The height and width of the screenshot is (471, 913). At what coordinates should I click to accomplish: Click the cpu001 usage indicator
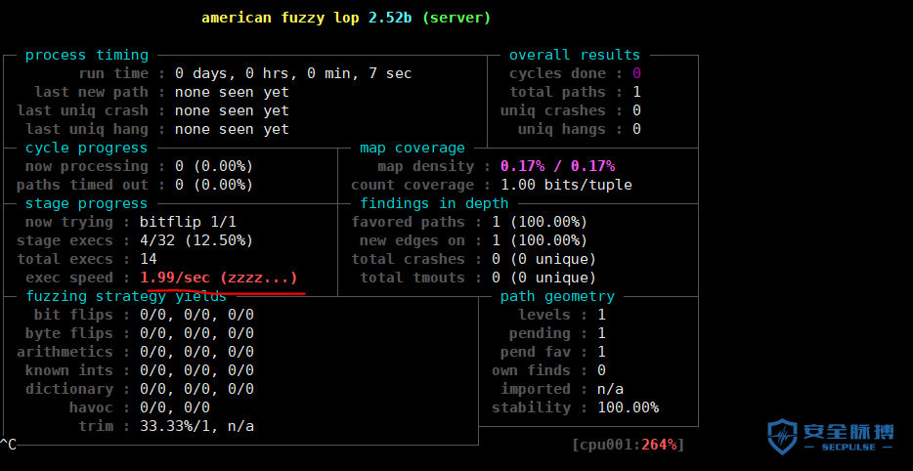coord(626,445)
